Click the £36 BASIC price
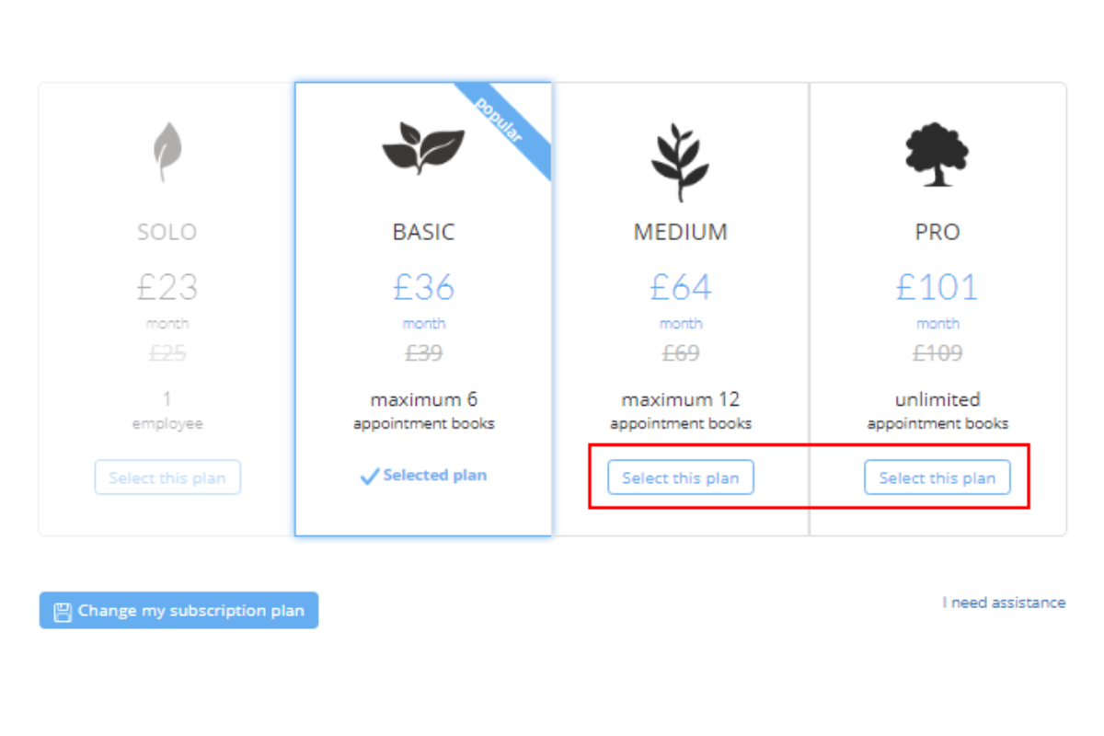This screenshot has width=1104, height=736. coord(423,288)
